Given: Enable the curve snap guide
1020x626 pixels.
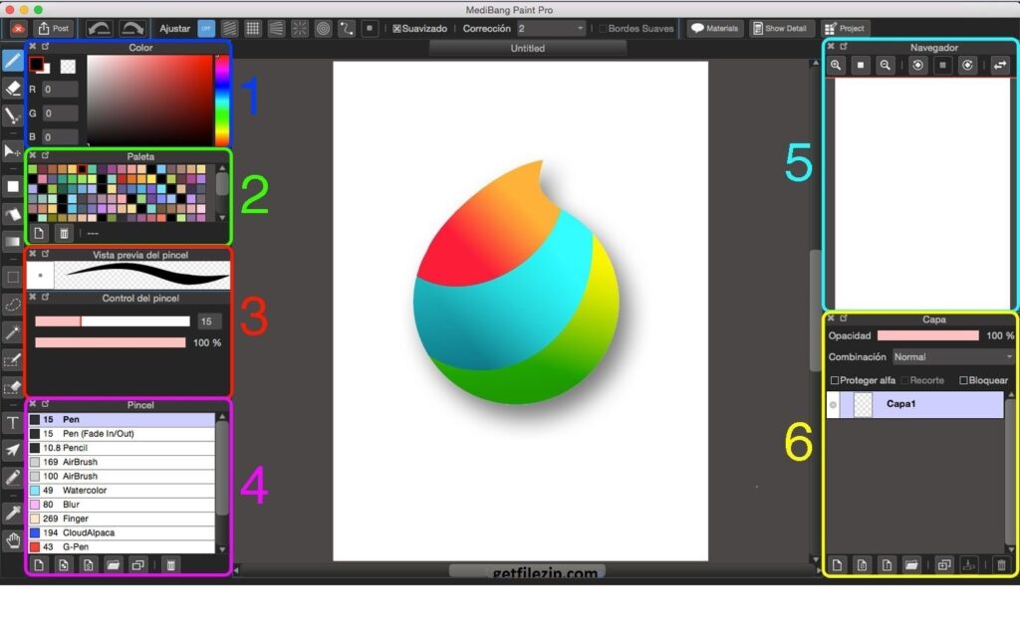Looking at the screenshot, I should click(x=347, y=28).
